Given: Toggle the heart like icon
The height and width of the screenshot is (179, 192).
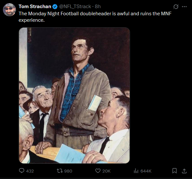Looking at the screenshot, I should [98, 171].
